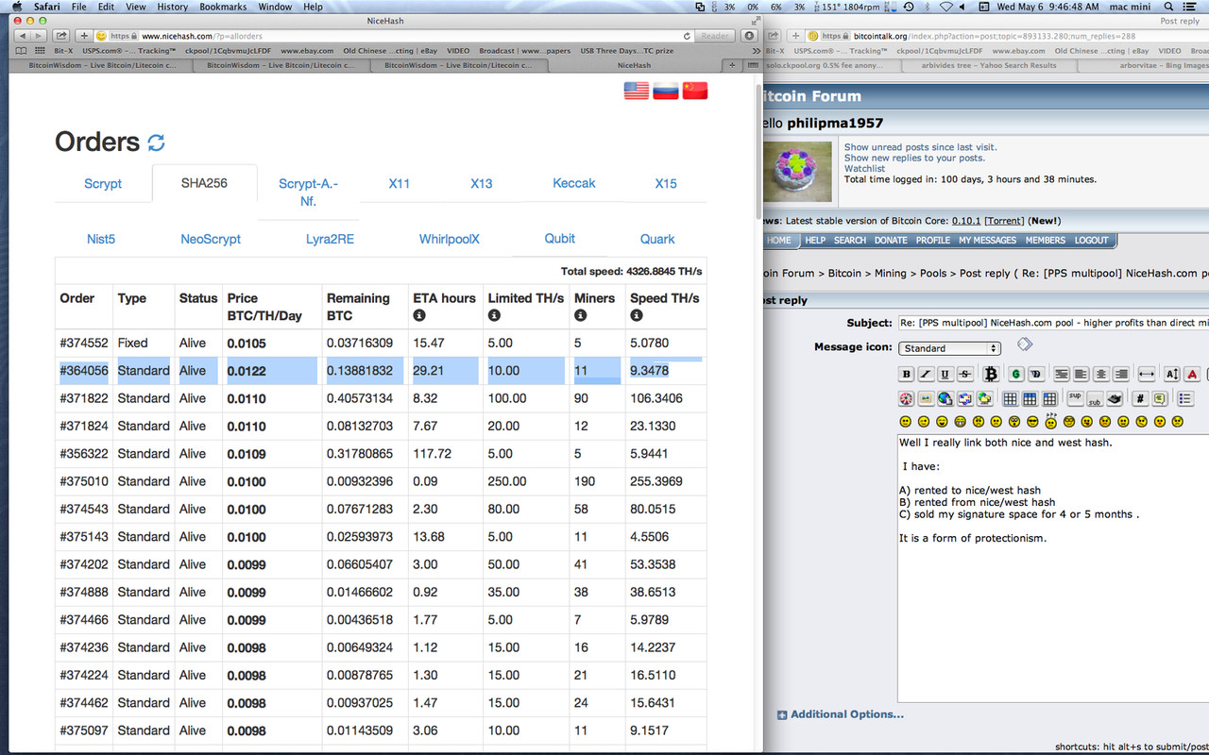
Task: Open macOS Spotlight search
Action: coord(1169,7)
